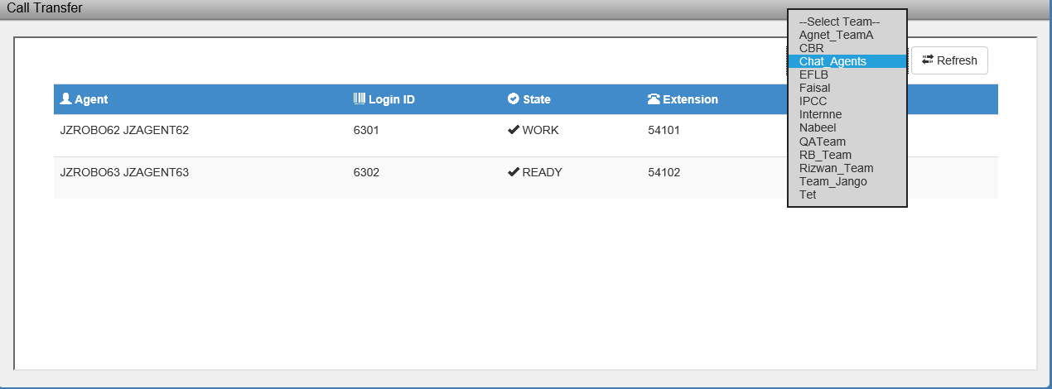1052x389 pixels.
Task: Pick RB_Team from the dropdown
Action: [825, 155]
